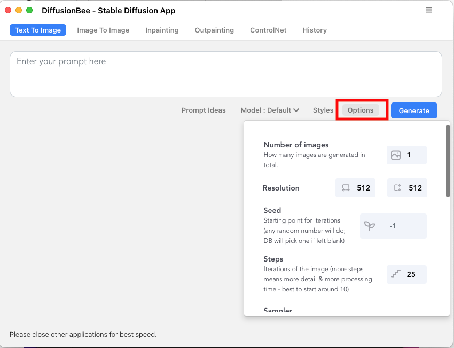Edit the resolution width value 512
The image size is (454, 348).
click(355, 188)
